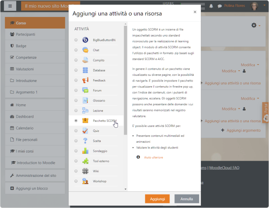Viewport: 269px width, 208px height.
Task: Click the Sondaggio bar chart icon
Action: tap(85, 151)
